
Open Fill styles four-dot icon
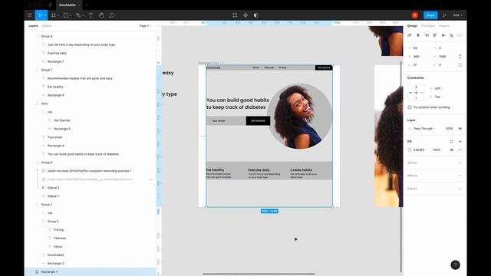pos(452,141)
